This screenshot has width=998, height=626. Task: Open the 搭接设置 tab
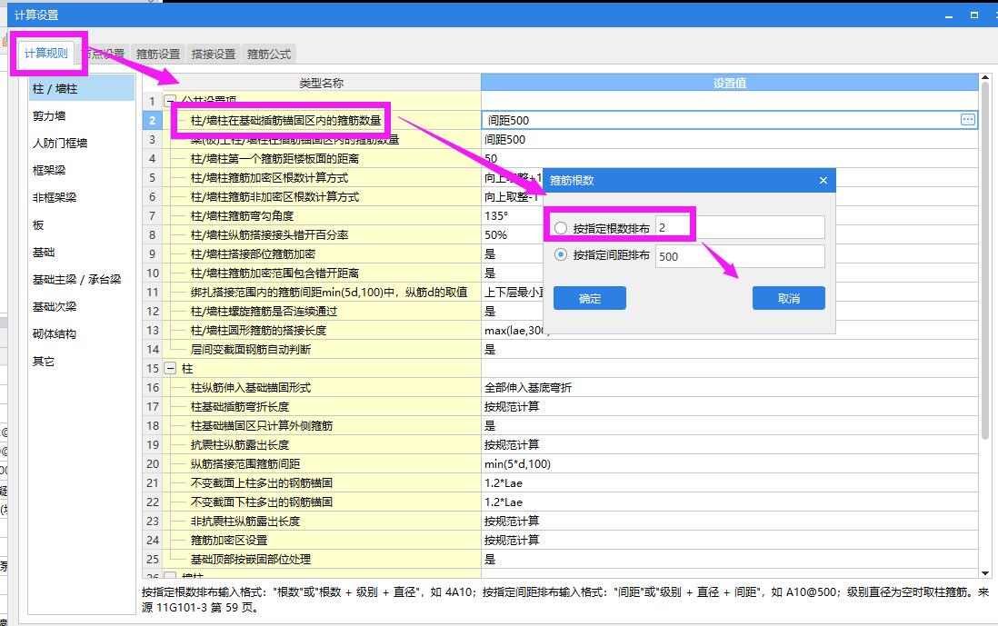pos(214,55)
